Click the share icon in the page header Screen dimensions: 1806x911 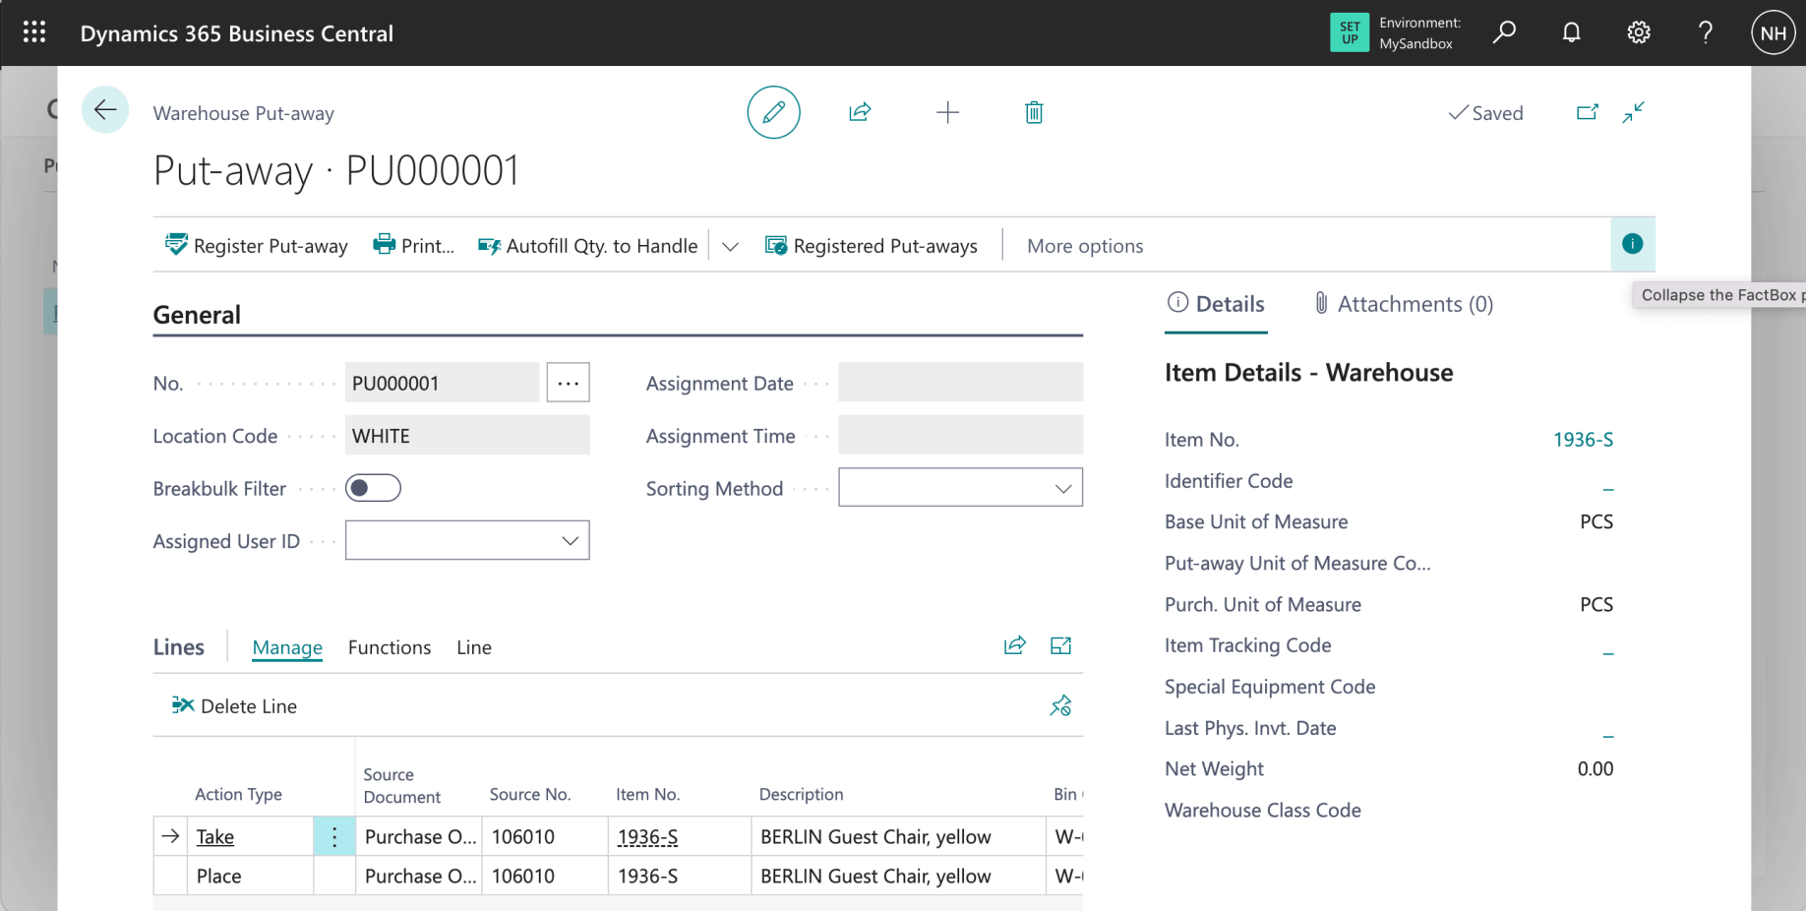click(860, 112)
